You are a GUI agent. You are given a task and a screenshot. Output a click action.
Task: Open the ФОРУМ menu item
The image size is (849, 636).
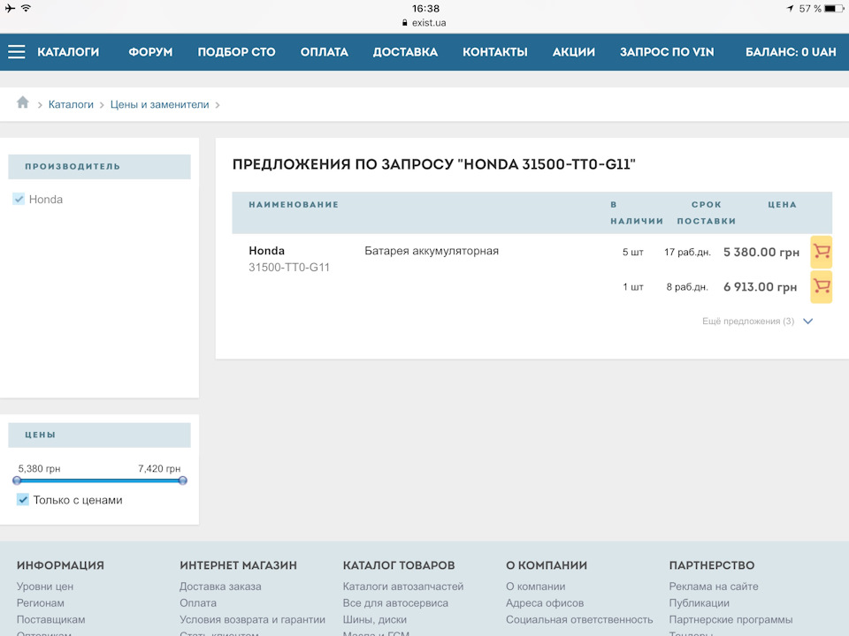pos(150,52)
